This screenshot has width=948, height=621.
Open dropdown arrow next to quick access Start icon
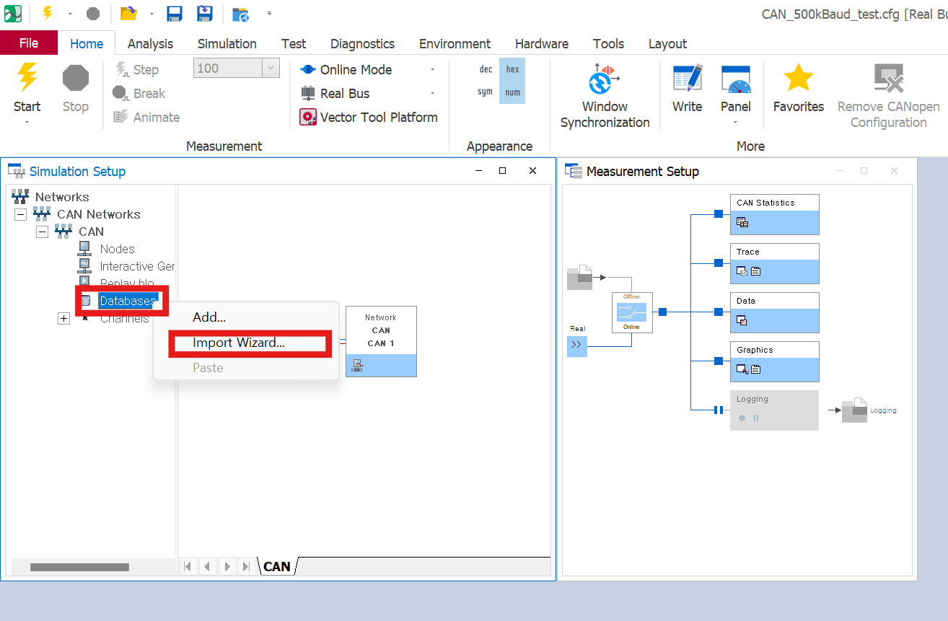(70, 13)
